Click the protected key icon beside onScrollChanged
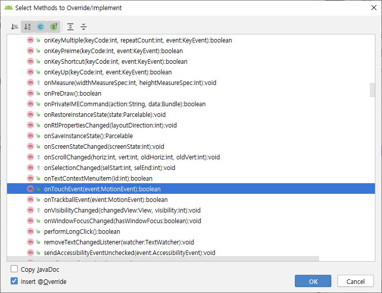Screen dimensions: 382x293 click(x=38, y=157)
